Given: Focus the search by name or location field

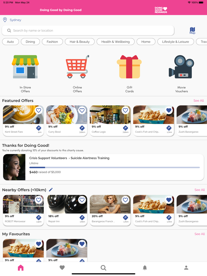Looking at the screenshot, I should pyautogui.click(x=88, y=30).
